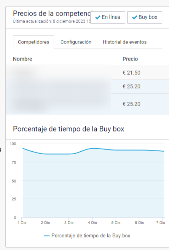
Task: Click the 4 Dic label on chart axis
Action: click(x=92, y=223)
